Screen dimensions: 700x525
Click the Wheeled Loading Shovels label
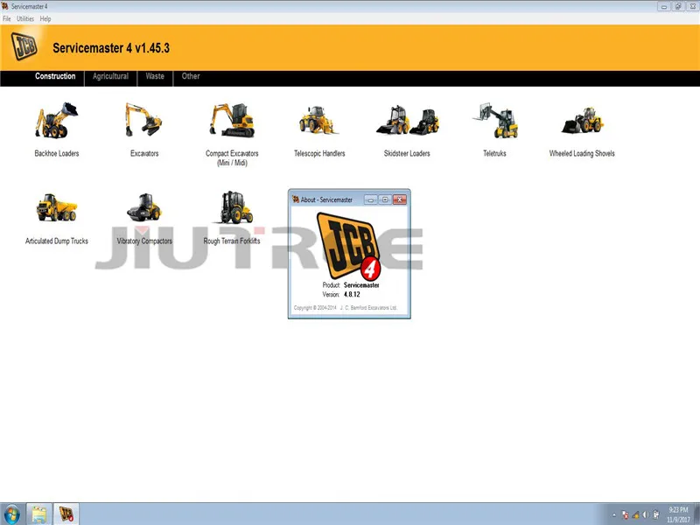click(582, 154)
